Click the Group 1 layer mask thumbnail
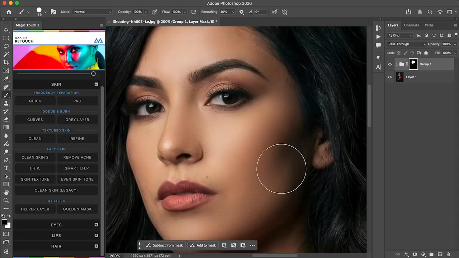Image resolution: width=459 pixels, height=258 pixels. tap(413, 64)
